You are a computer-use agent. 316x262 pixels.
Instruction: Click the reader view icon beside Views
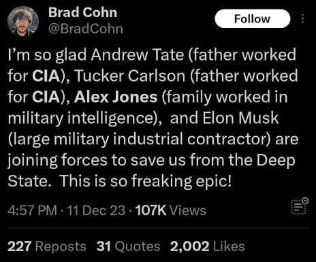pyautogui.click(x=300, y=206)
